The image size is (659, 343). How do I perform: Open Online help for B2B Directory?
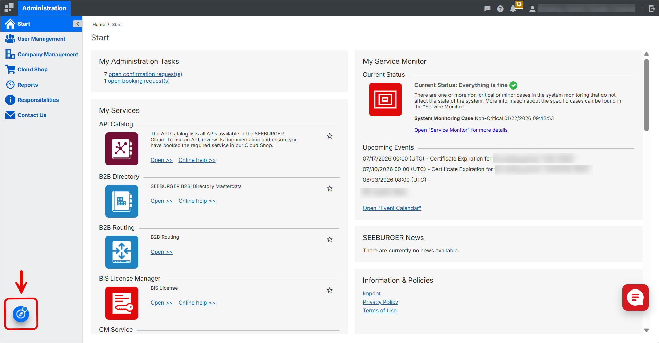pyautogui.click(x=197, y=201)
